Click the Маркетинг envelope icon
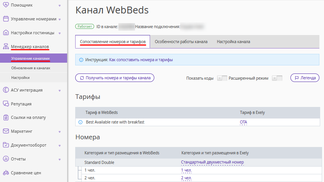324x182 pixels. click(x=6, y=131)
